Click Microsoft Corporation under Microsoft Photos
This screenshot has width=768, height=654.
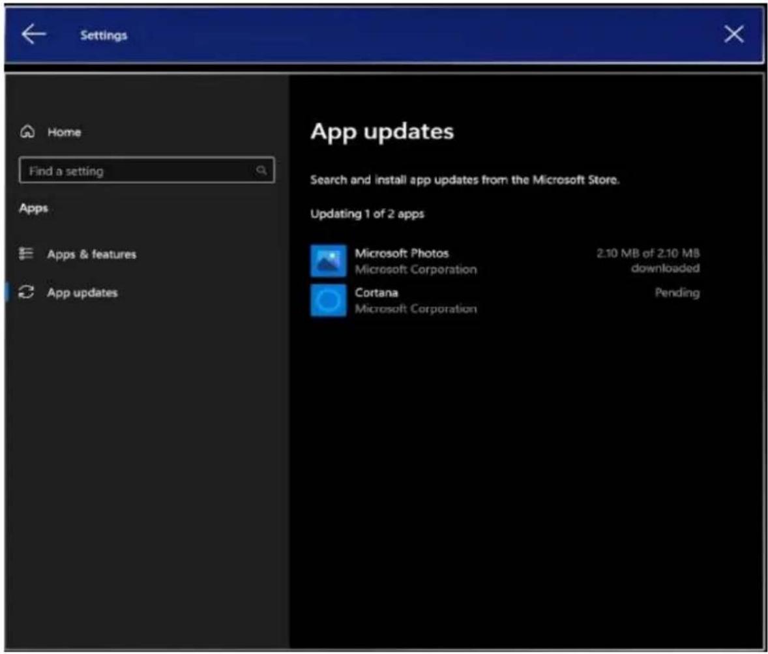point(416,269)
